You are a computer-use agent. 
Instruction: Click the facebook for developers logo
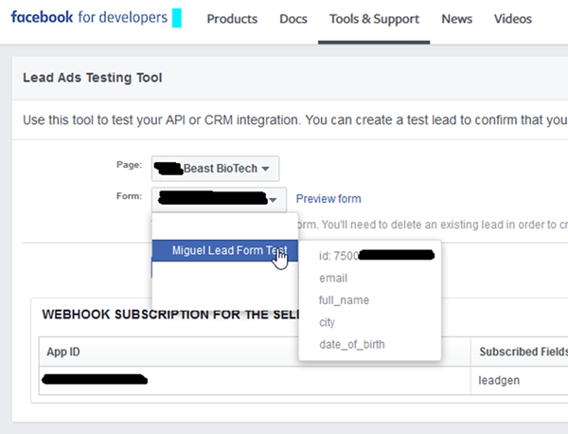pyautogui.click(x=89, y=18)
